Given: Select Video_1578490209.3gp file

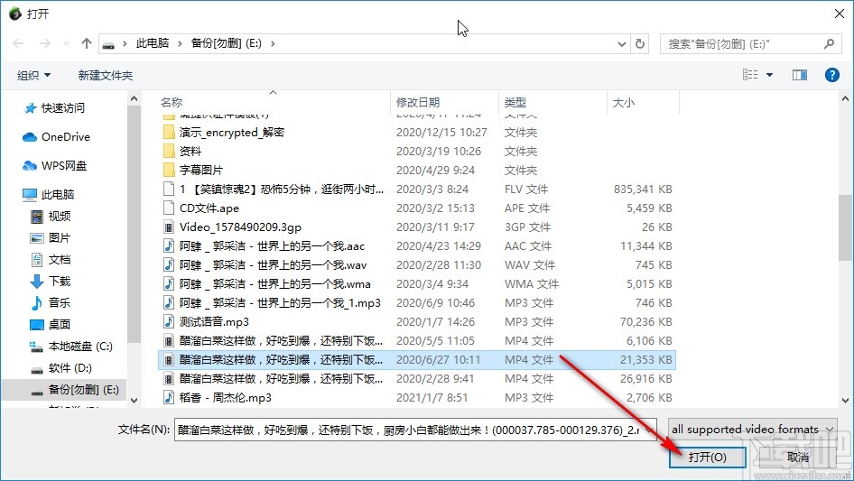Looking at the screenshot, I should (x=417, y=227).
